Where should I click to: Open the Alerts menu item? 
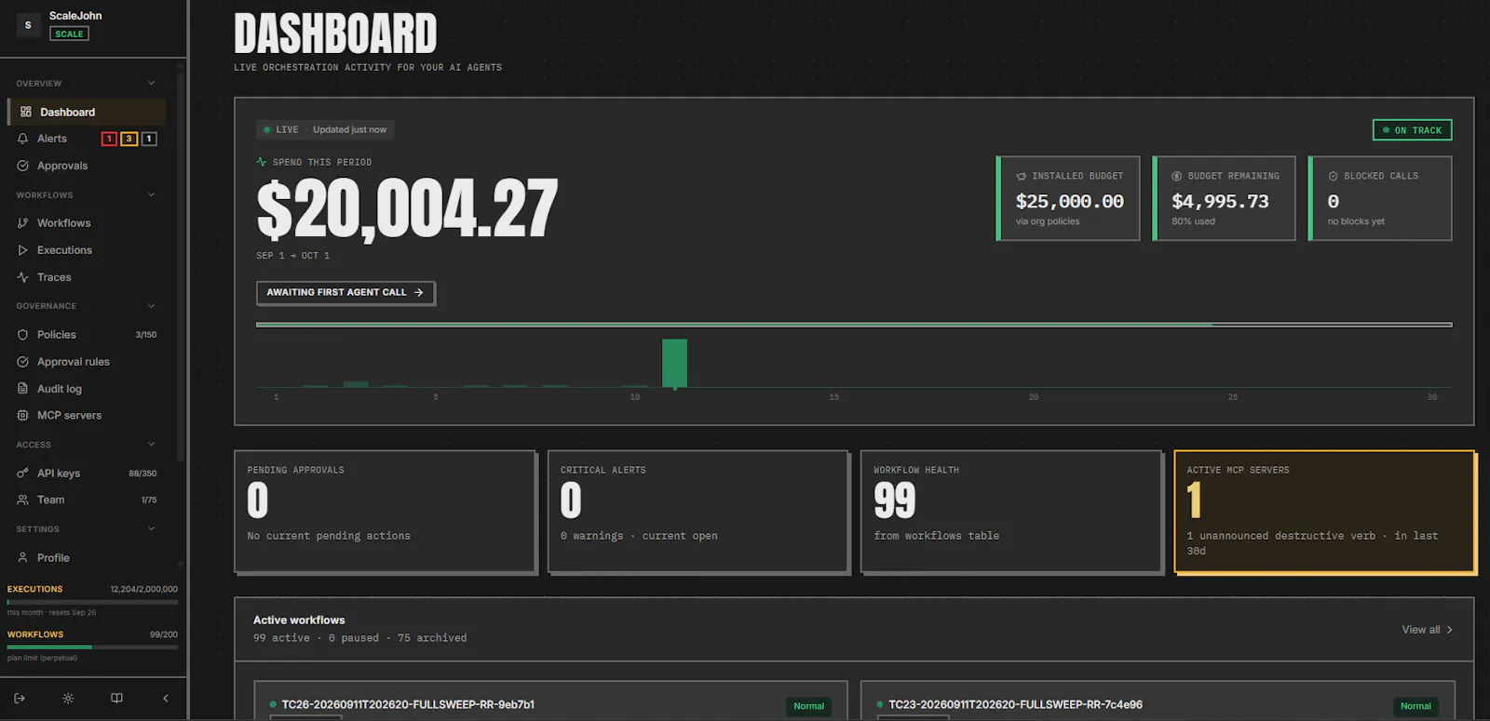[x=87, y=139]
